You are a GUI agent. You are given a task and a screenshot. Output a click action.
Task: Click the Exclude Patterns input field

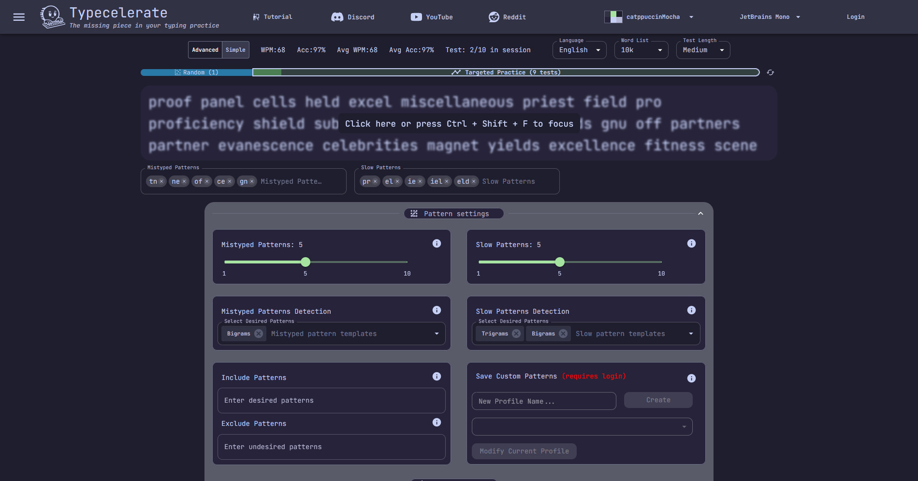pyautogui.click(x=331, y=447)
